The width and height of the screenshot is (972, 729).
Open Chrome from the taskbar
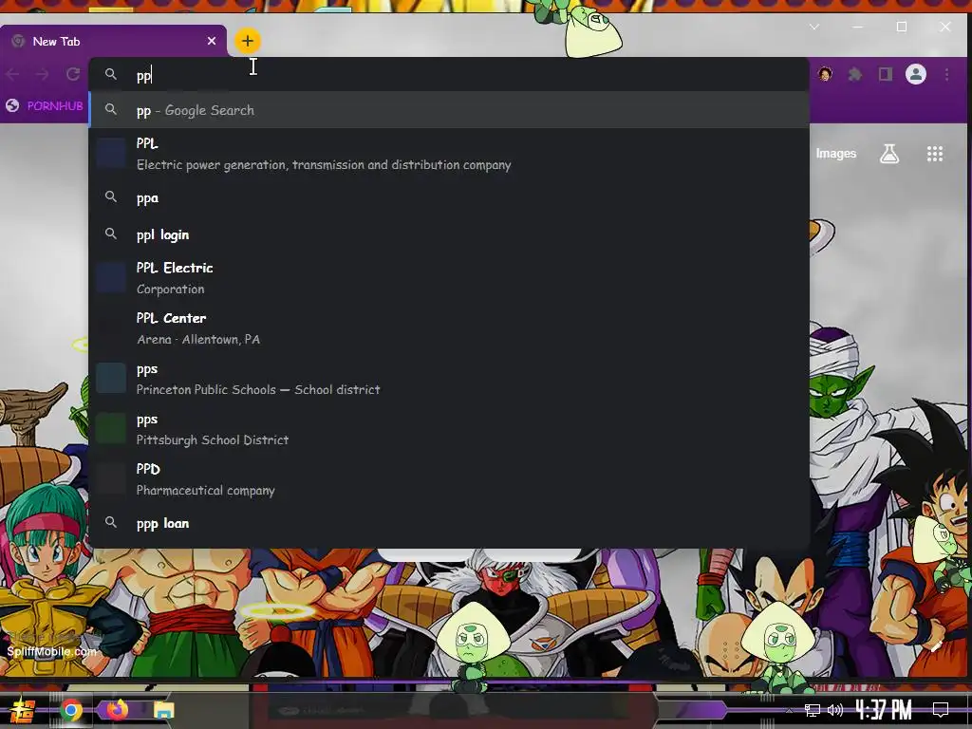71,710
